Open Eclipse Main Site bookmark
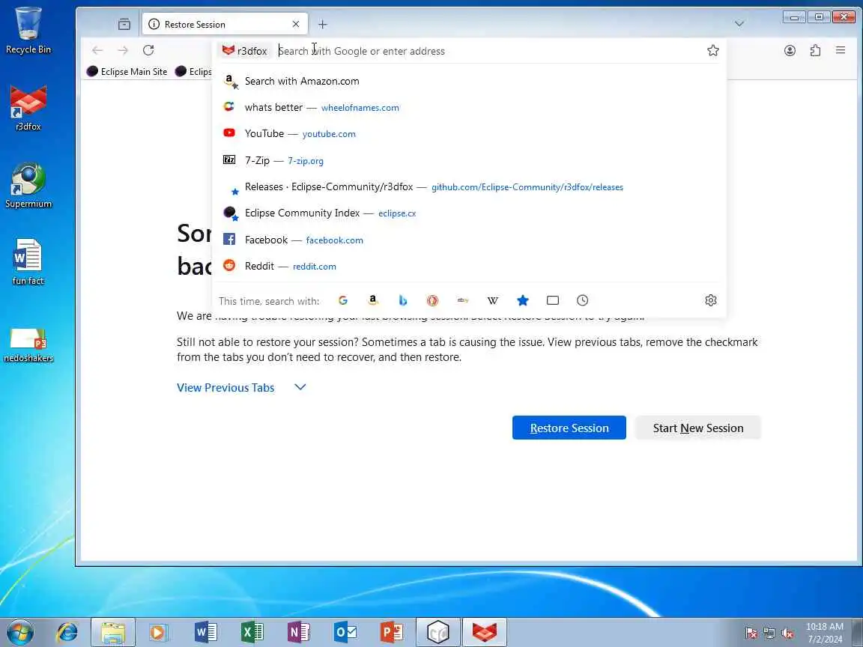The image size is (863, 647). [127, 72]
